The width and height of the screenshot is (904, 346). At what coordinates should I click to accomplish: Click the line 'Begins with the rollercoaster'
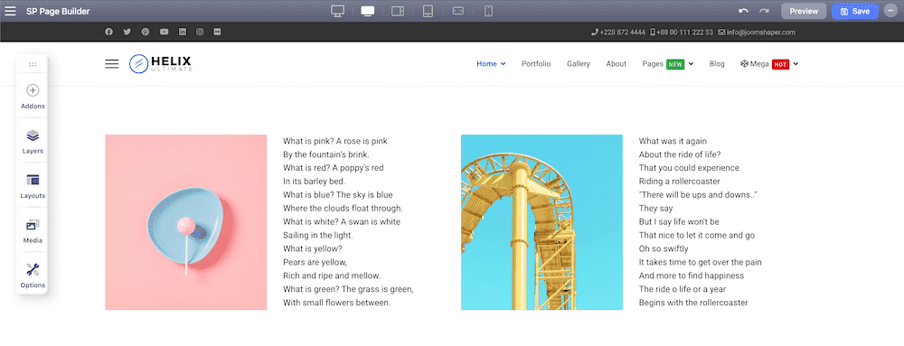pos(693,303)
